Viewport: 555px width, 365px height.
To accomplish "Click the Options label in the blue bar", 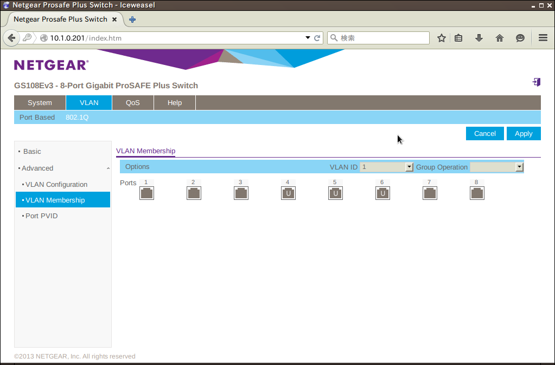I will point(137,167).
